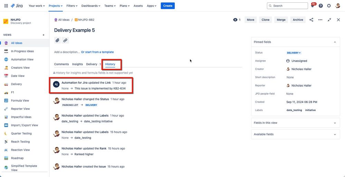Expand Fields in this view section

point(296,123)
